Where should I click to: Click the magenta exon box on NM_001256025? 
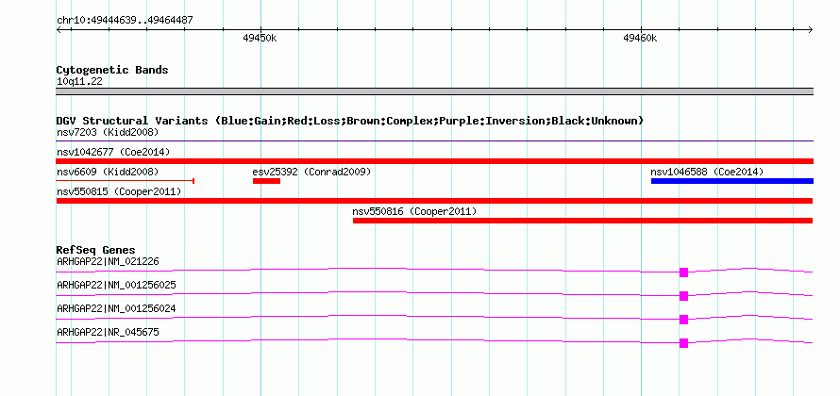pos(683,296)
